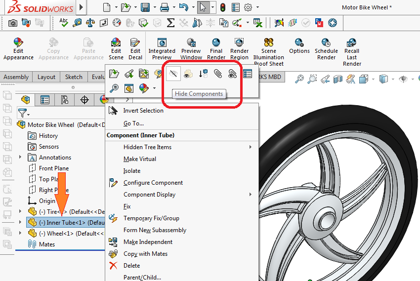Click Recall Last Render

[x=352, y=52]
